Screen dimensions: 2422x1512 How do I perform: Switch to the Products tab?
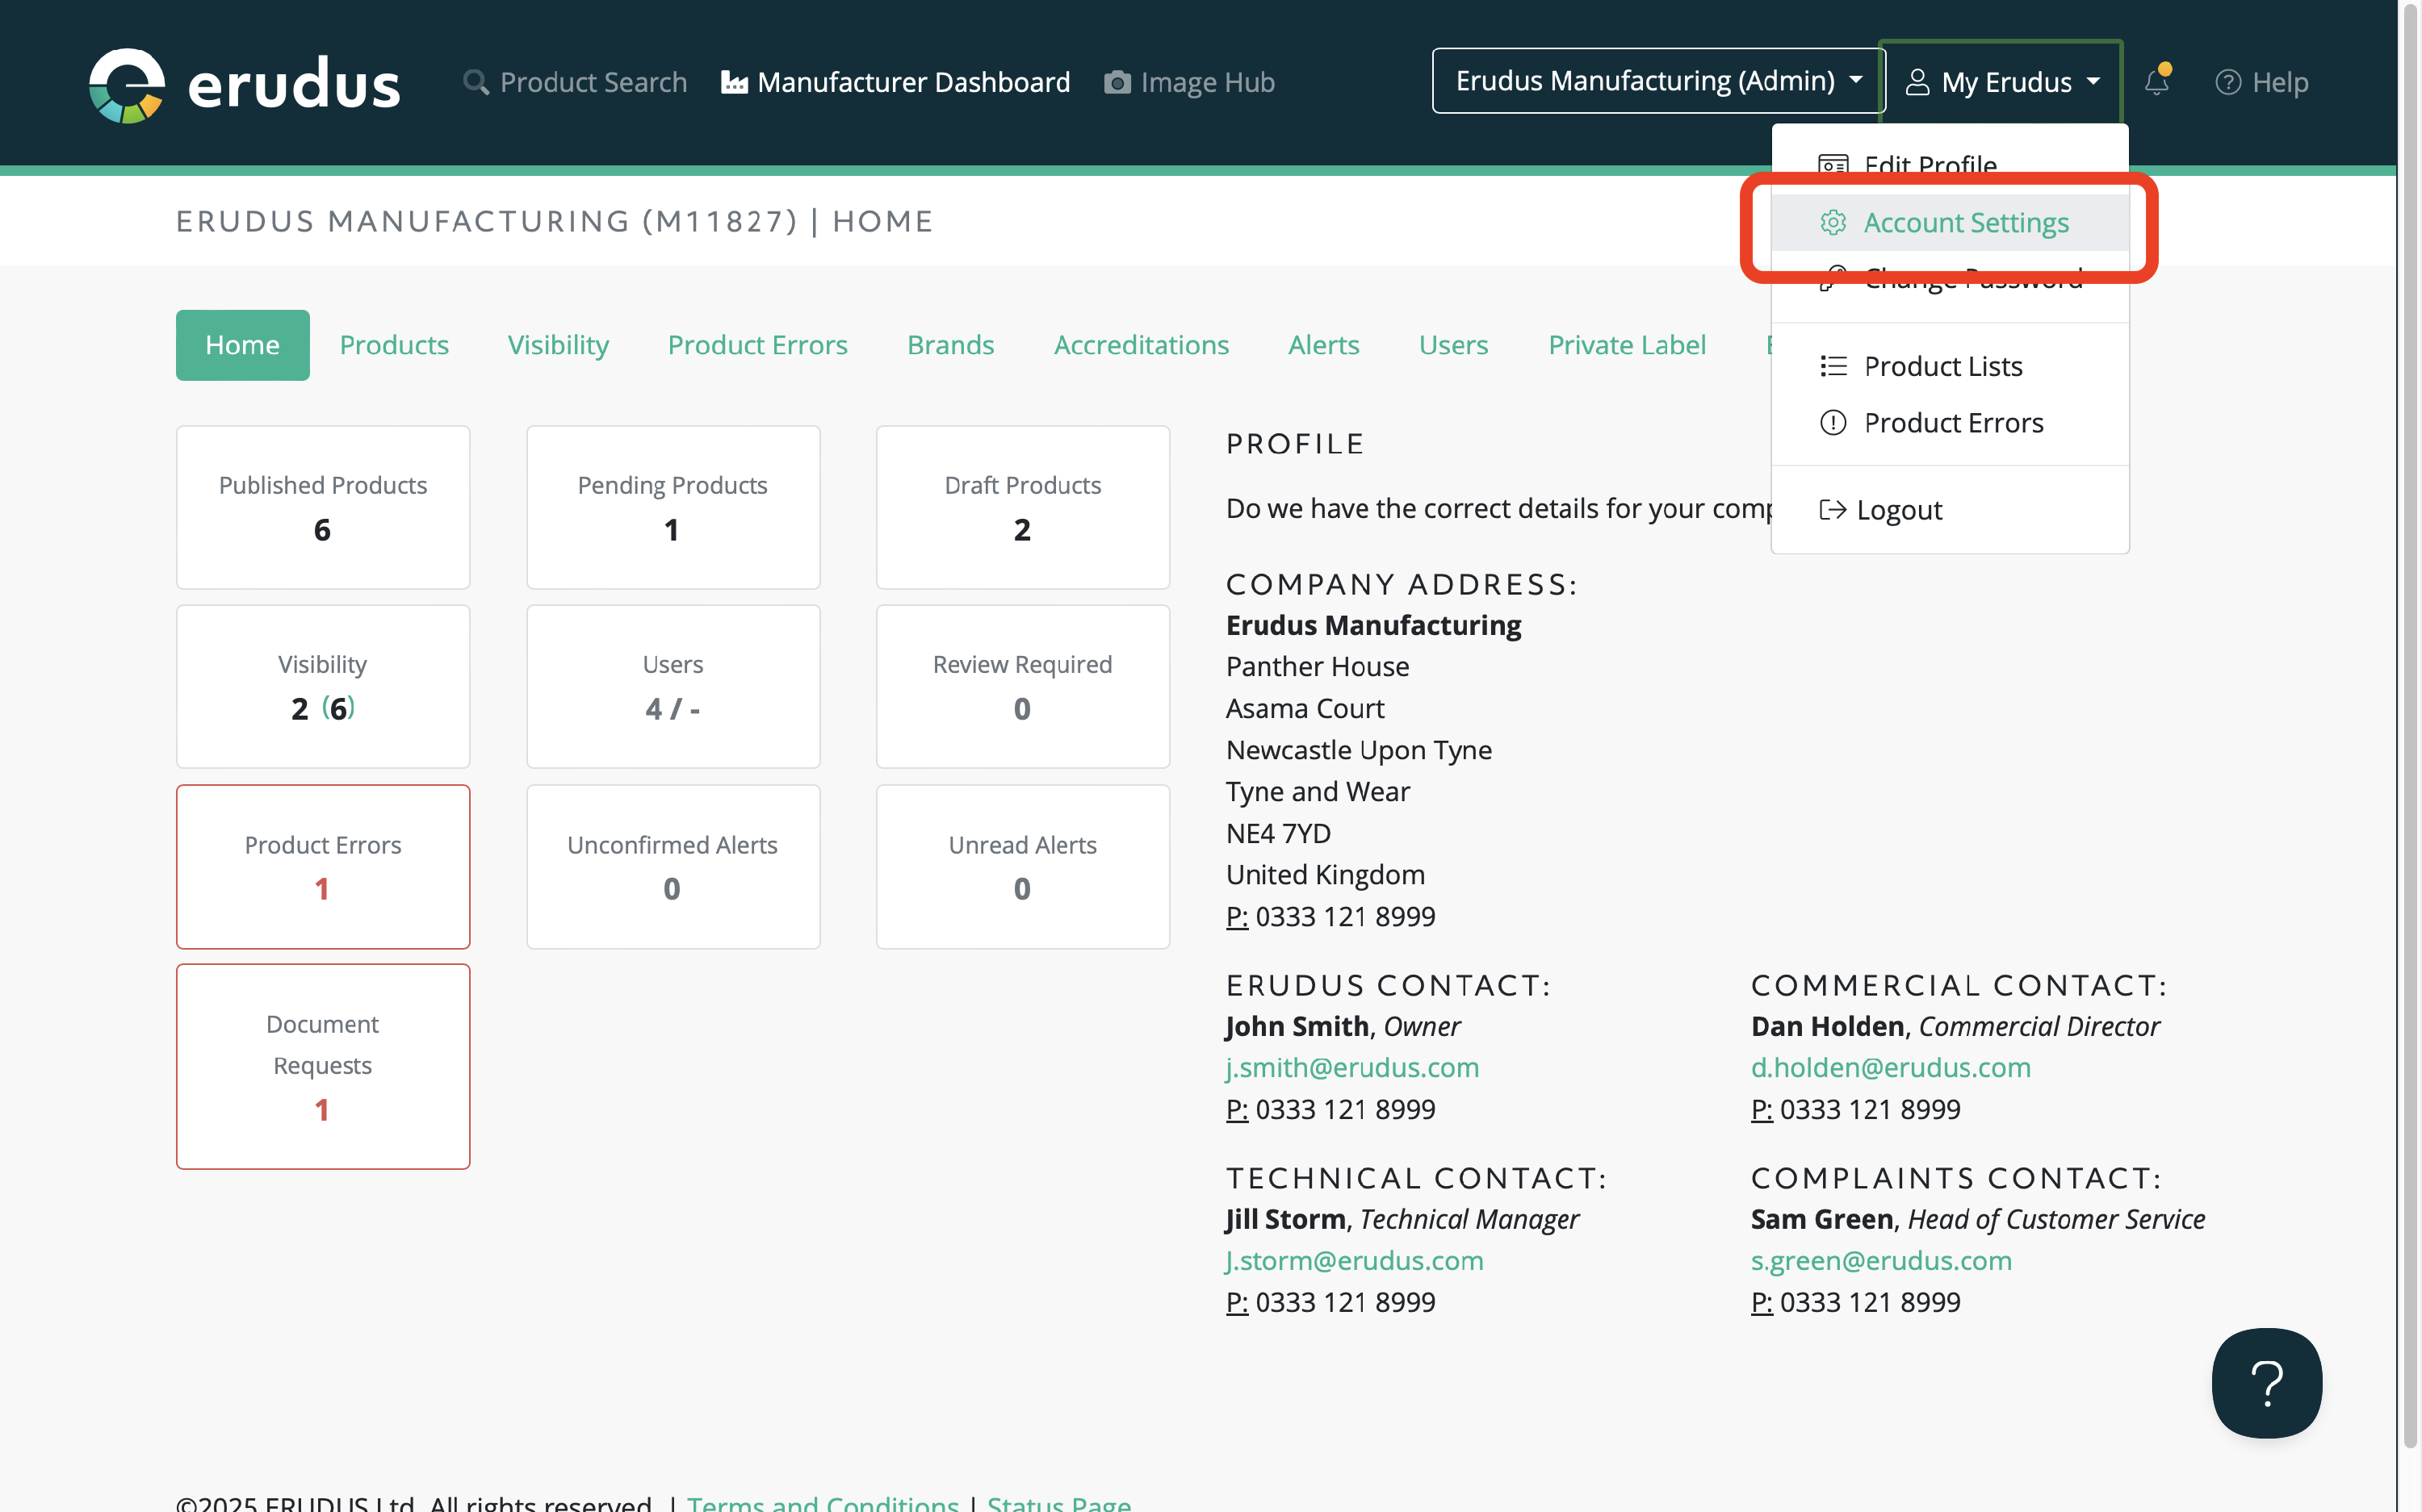click(x=393, y=345)
